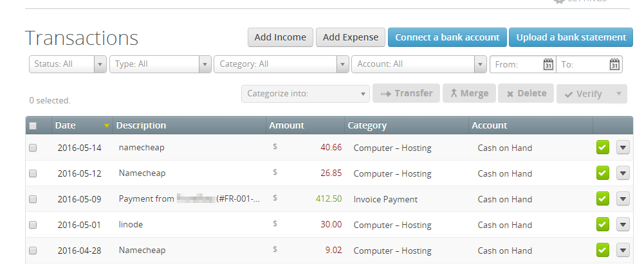Open the Categorize into dropdown
644x264 pixels.
pyautogui.click(x=306, y=94)
